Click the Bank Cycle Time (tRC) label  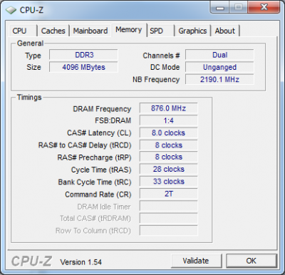[95, 182]
